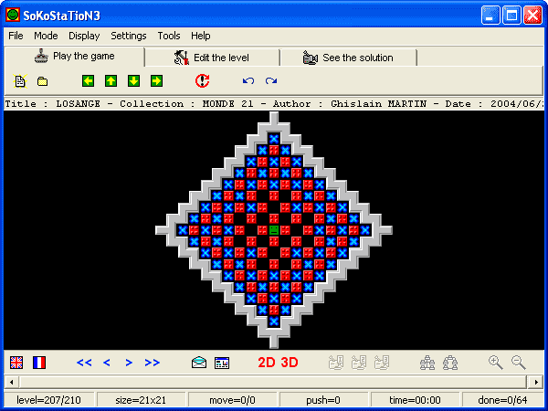Switch to 2D display mode
This screenshot has width=548, height=411.
267,363
